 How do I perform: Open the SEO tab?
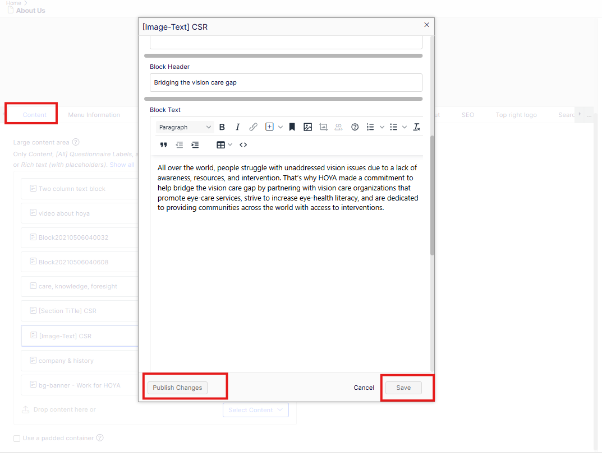click(x=467, y=115)
